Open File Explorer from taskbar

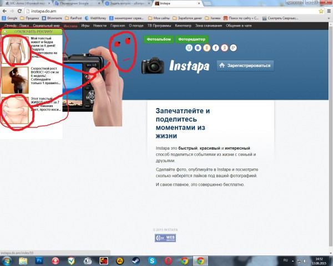tap(23, 261)
